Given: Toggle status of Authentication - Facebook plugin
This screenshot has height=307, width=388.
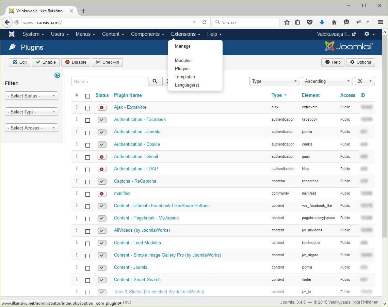Looking at the screenshot, I should 102,120.
